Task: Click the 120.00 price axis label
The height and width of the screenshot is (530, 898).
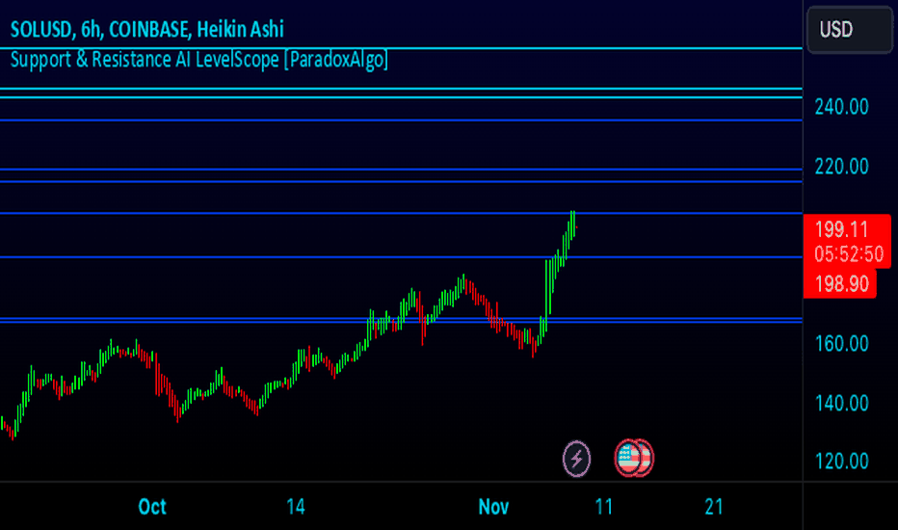Action: tap(841, 462)
